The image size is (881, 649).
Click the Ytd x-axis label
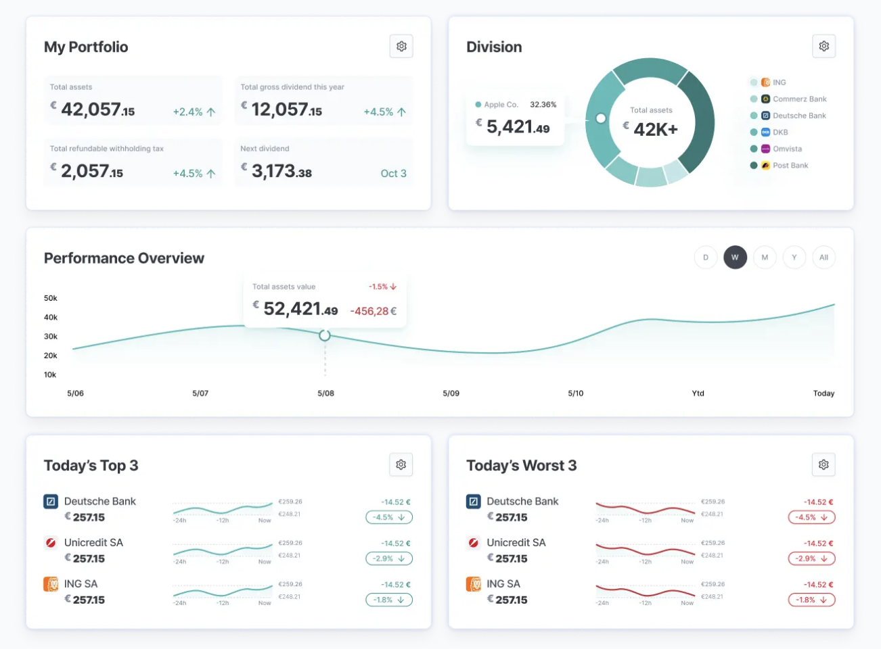[x=698, y=393]
